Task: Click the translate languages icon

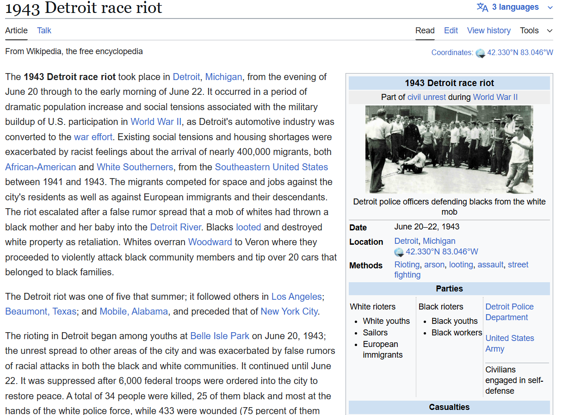Action: coord(482,7)
